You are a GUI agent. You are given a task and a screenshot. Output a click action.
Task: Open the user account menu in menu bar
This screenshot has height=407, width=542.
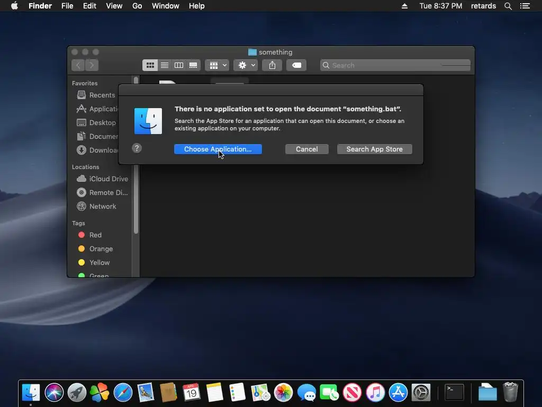483,6
